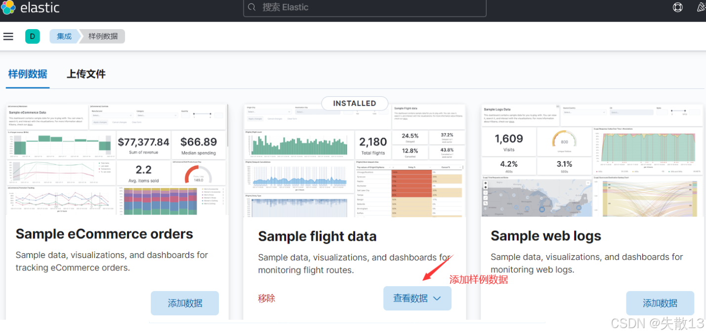Remove the Sample flight data set
The image size is (706, 336).
pos(266,299)
